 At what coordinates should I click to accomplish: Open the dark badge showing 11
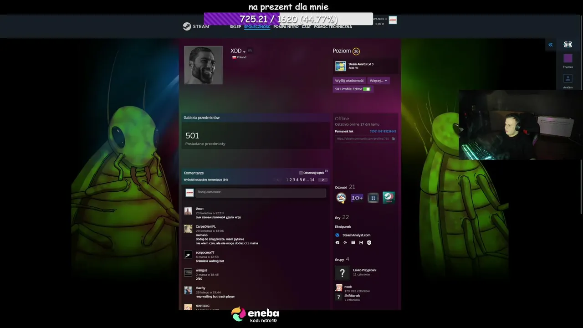pos(373,198)
